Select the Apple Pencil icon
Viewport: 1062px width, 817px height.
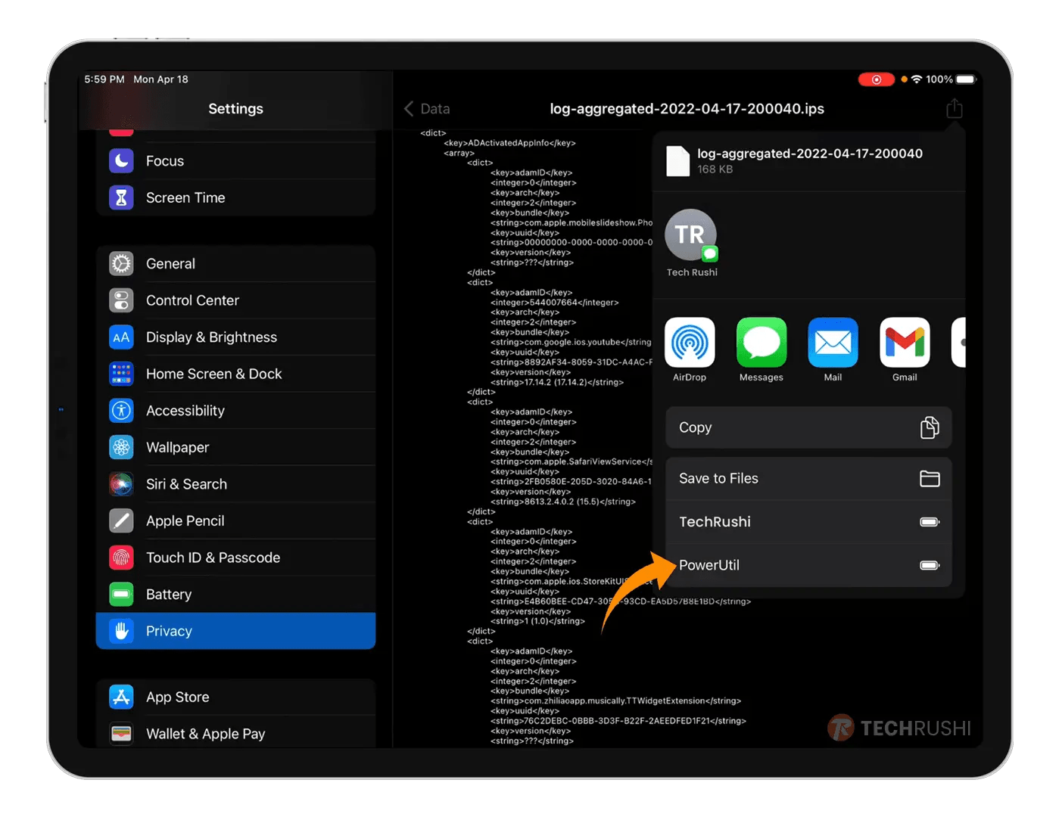pos(121,520)
